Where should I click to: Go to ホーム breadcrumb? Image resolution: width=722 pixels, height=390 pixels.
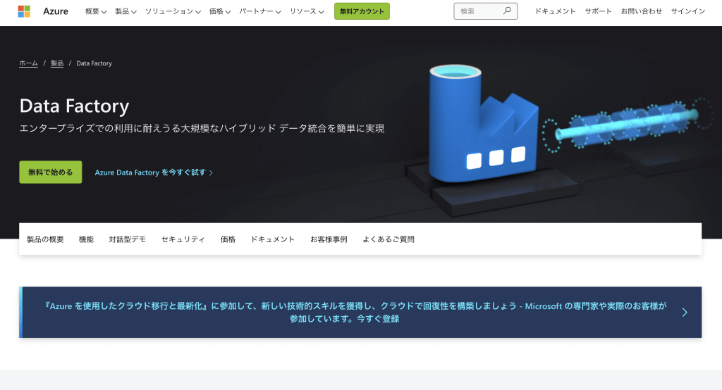click(28, 63)
